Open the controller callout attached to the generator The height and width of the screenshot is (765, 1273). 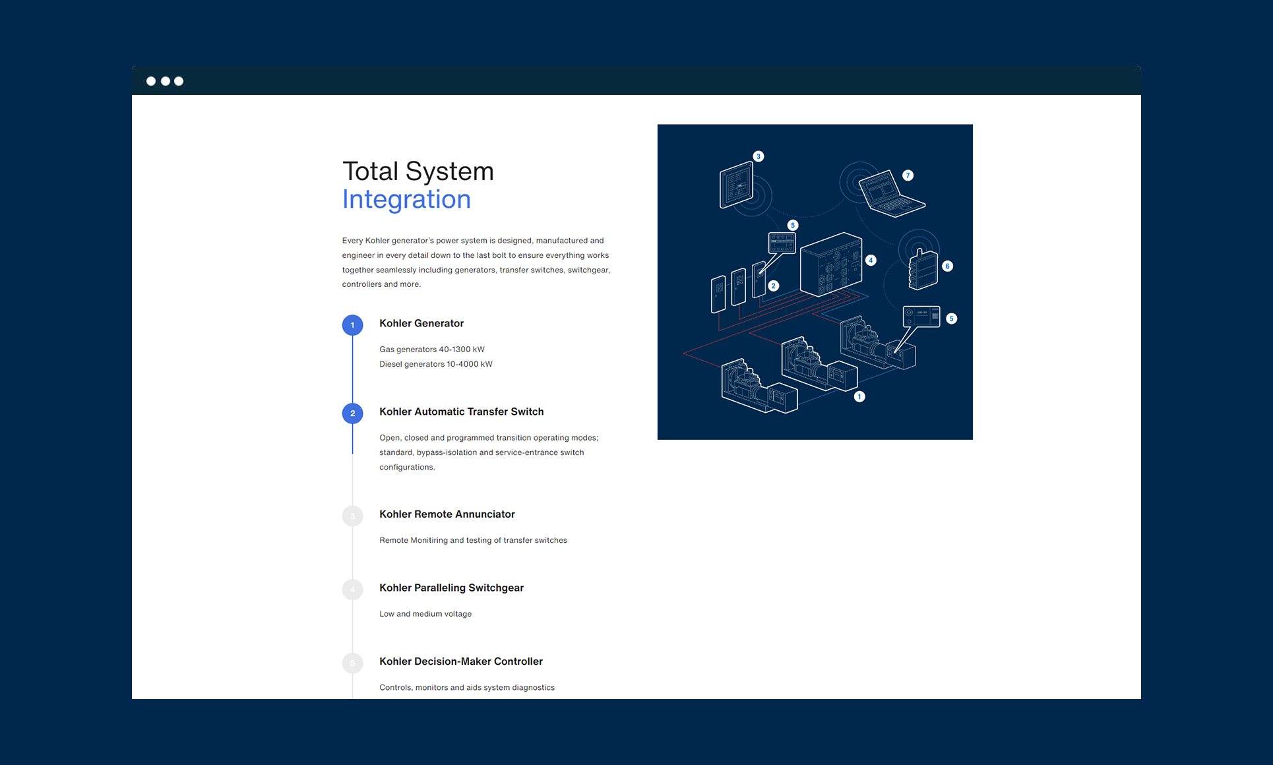point(921,316)
